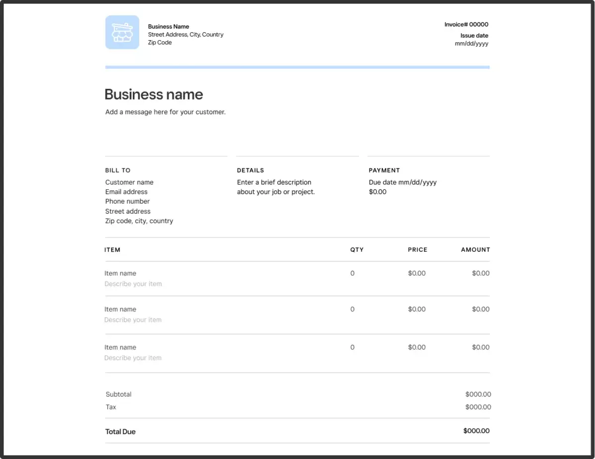Viewport: 595px width, 459px height.
Task: Select the Subtotal amount $000.00
Action: click(477, 394)
